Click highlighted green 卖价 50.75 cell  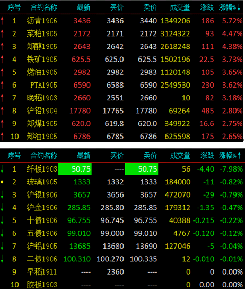point(142,169)
